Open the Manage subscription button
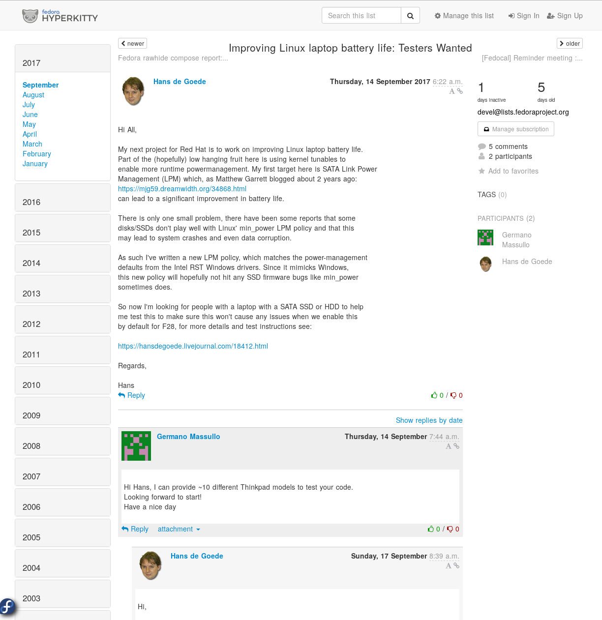The image size is (602, 620). (515, 129)
